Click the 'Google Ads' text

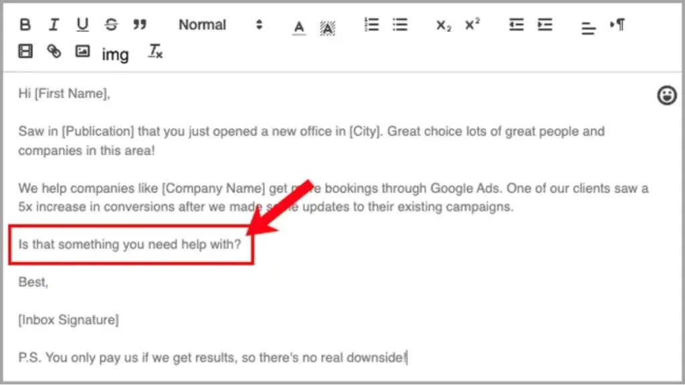(x=464, y=188)
